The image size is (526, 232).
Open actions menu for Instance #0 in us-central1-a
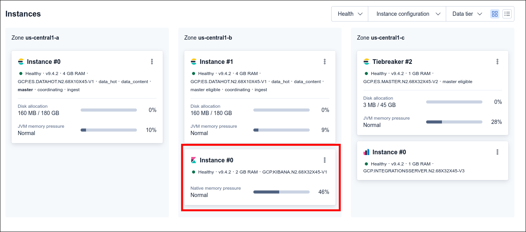coord(152,62)
